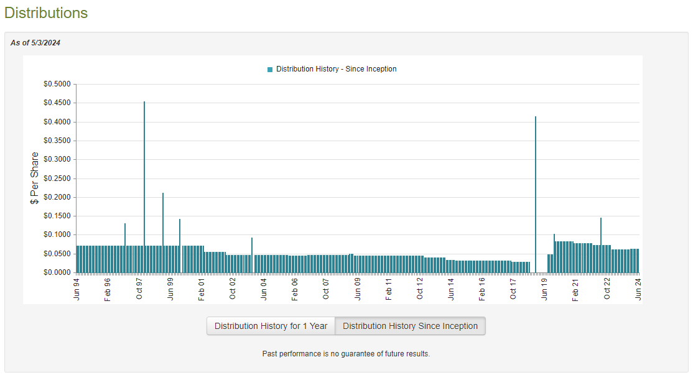This screenshot has height=380, width=693.
Task: Click the Distribution History for 1 Year button
Action: (271, 325)
